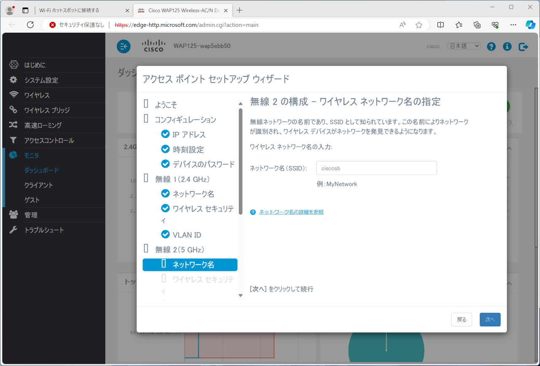The width and height of the screenshot is (540, 366).
Task: Open ゲスト in sidebar
Action: [x=32, y=200]
